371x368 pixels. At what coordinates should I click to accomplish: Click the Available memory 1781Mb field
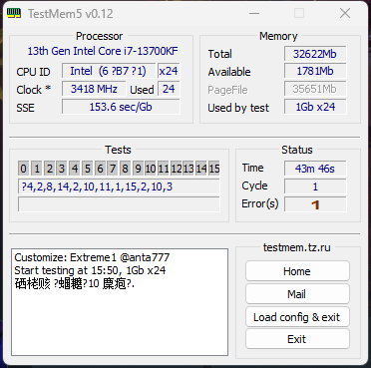click(315, 71)
